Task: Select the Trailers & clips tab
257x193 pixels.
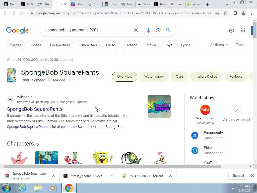Action: point(206,76)
